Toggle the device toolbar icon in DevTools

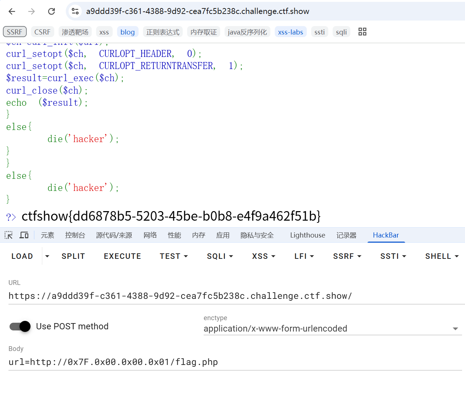point(24,235)
